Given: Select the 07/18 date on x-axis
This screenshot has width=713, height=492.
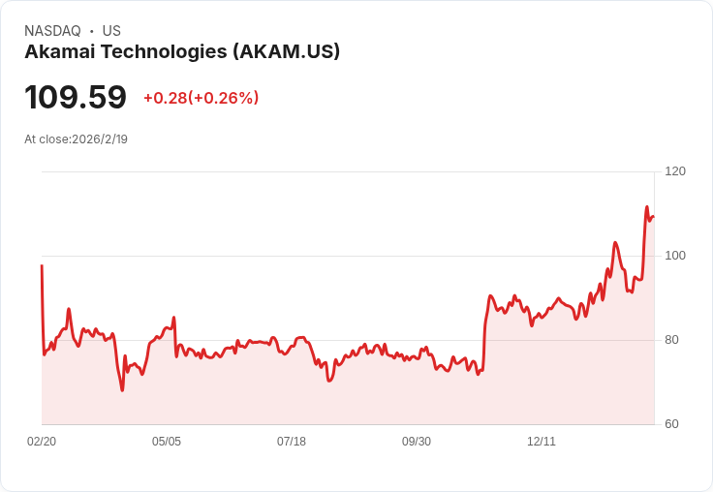Looking at the screenshot, I should tap(292, 442).
